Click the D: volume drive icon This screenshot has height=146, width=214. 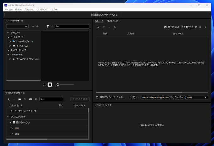point(14,46)
